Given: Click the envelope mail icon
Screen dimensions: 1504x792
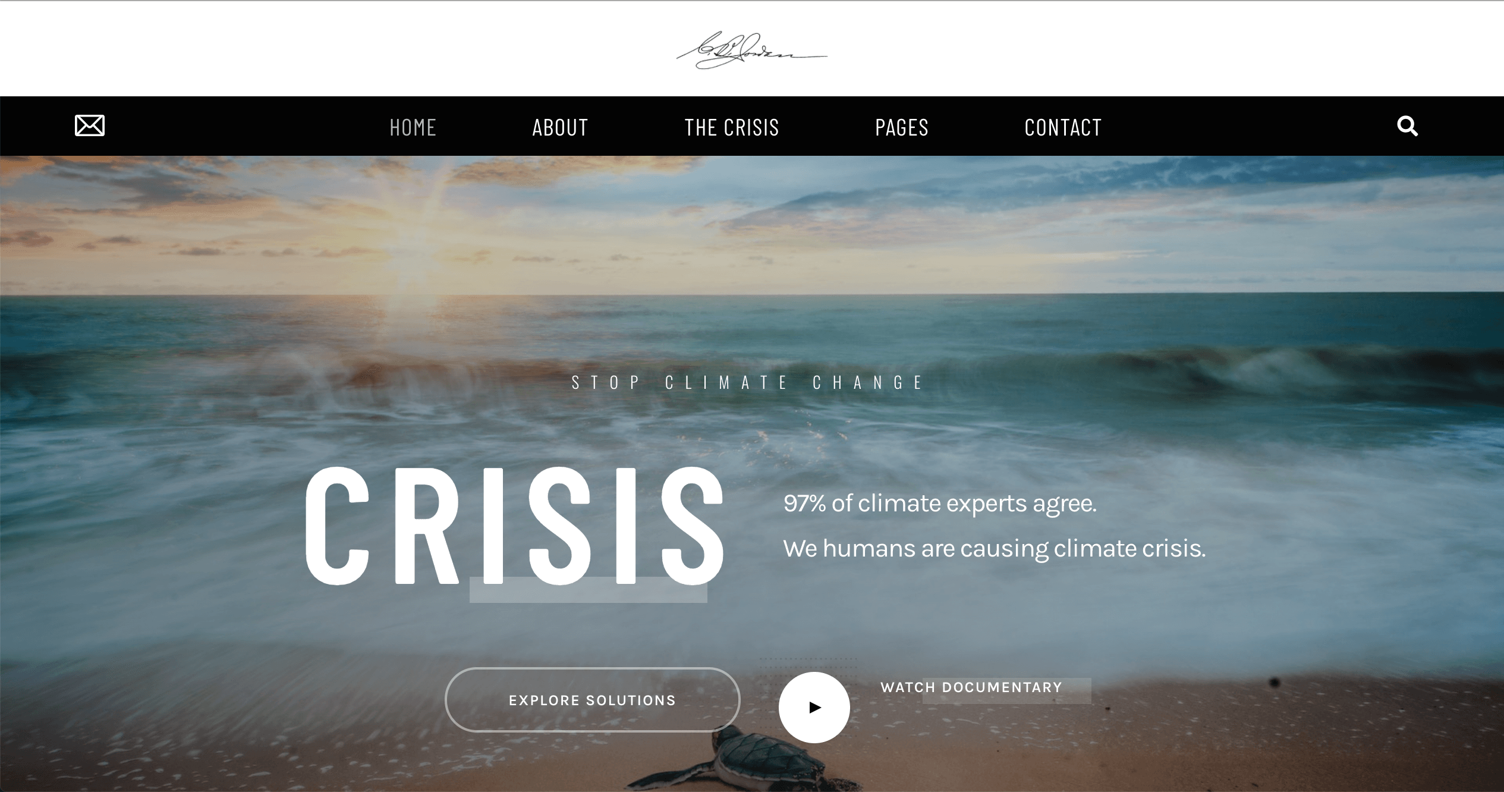Looking at the screenshot, I should click(x=90, y=125).
